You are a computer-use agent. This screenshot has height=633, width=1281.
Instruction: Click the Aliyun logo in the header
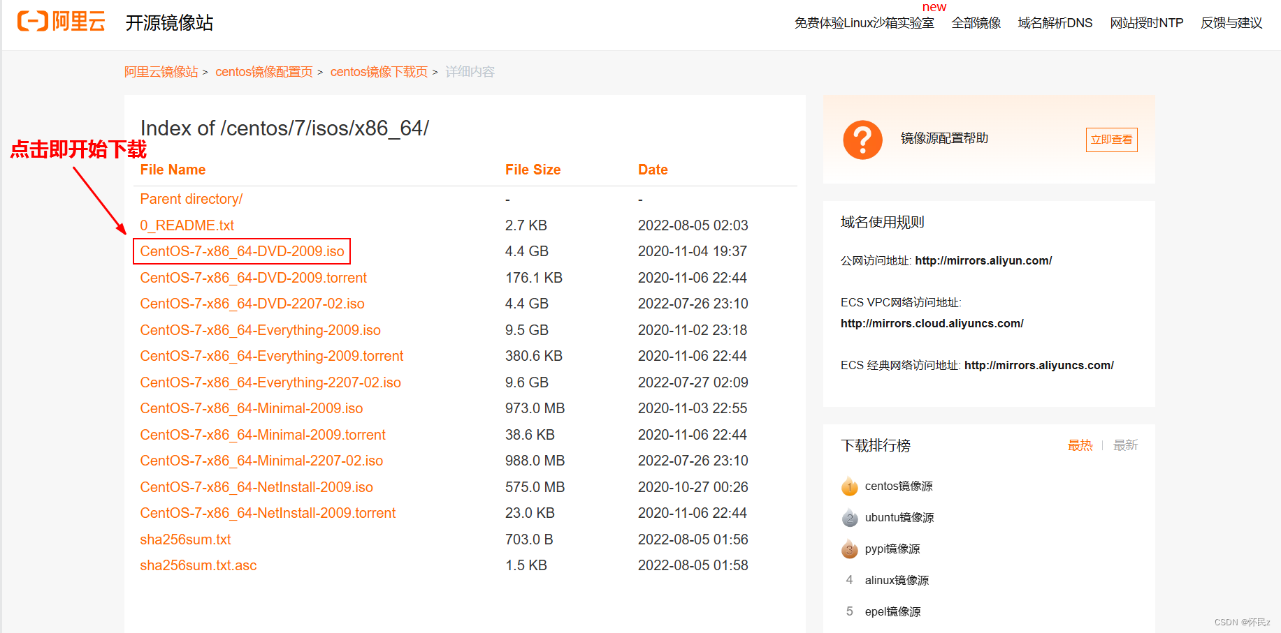tap(61, 22)
